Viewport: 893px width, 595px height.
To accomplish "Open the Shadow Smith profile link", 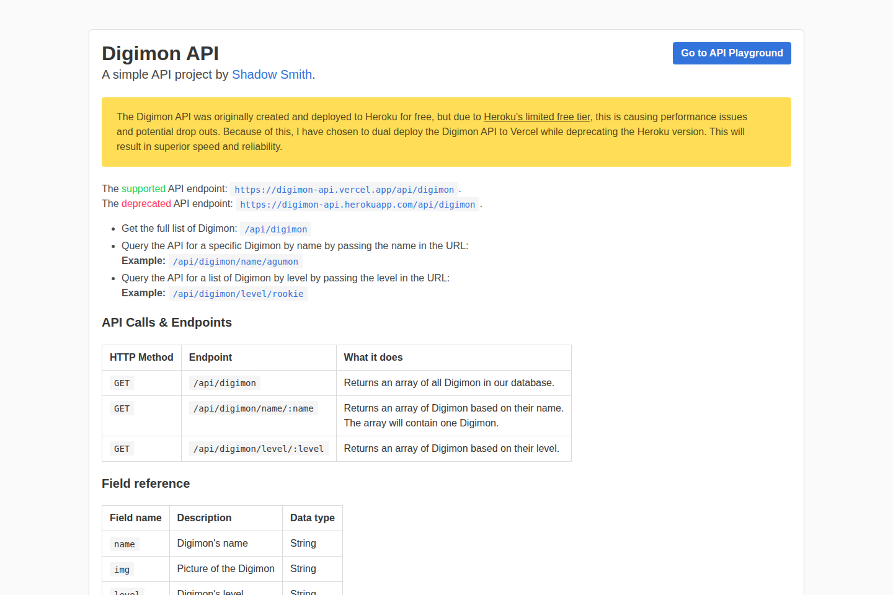I will (272, 74).
